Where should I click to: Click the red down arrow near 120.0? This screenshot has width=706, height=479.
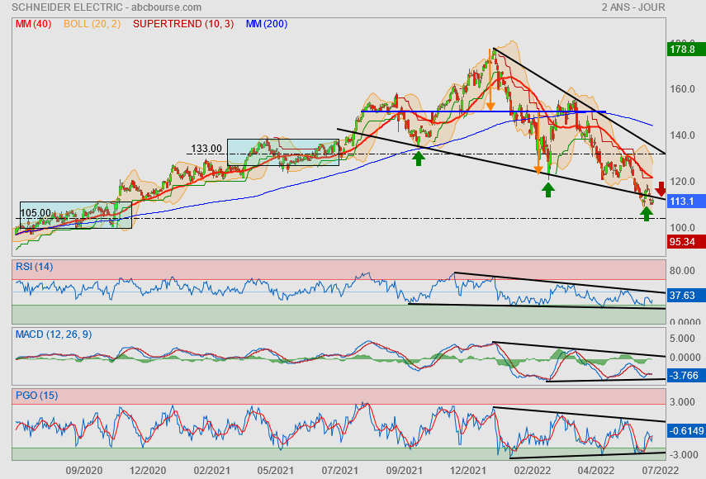661,188
